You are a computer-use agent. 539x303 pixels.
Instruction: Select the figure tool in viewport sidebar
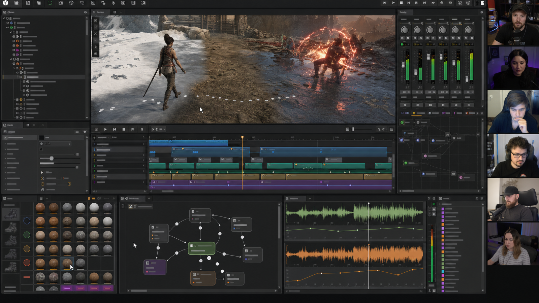[x=96, y=47]
